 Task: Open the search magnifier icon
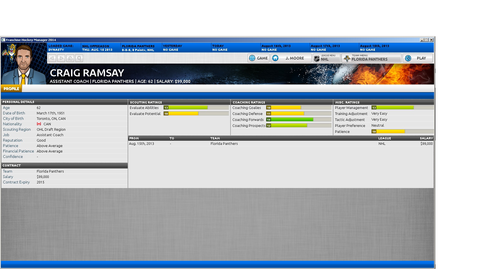pyautogui.click(x=79, y=58)
